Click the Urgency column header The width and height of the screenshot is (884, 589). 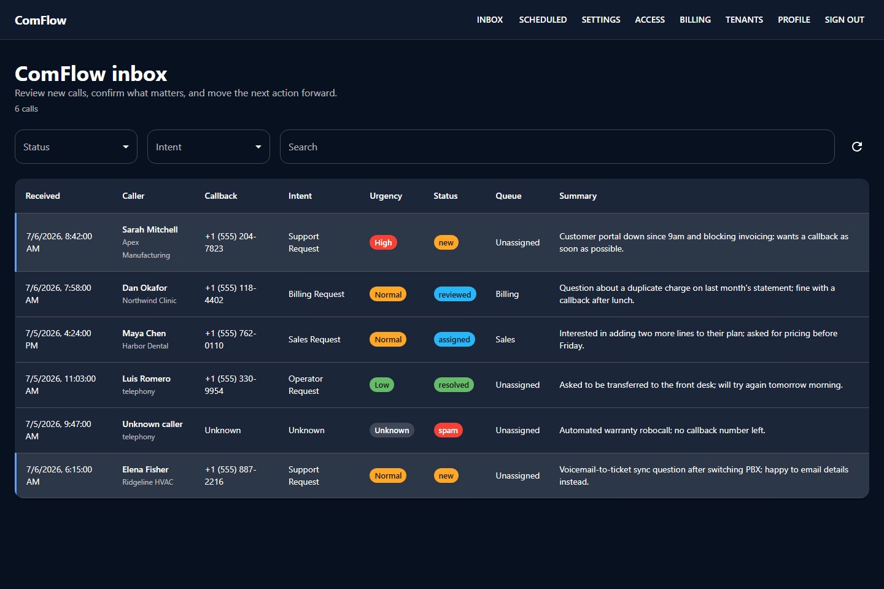click(386, 196)
